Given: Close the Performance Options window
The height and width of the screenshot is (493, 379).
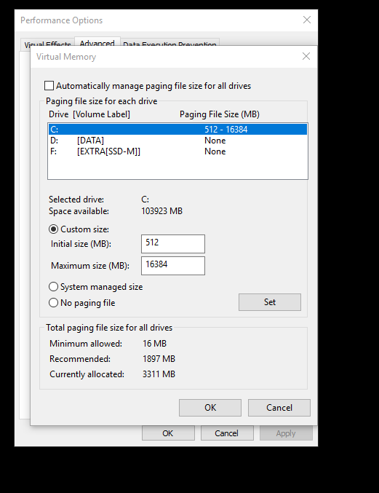Looking at the screenshot, I should [x=307, y=20].
